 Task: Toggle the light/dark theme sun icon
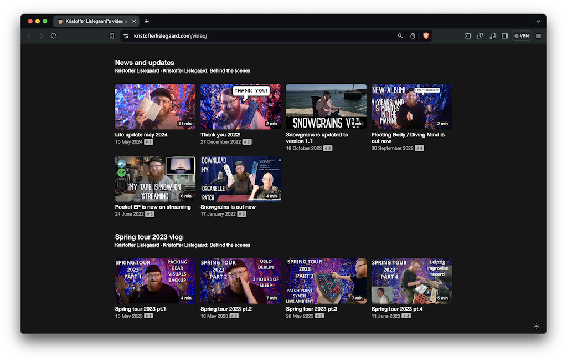536,326
